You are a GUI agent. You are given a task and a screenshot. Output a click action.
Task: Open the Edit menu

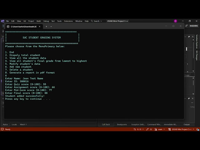pos(13,21)
